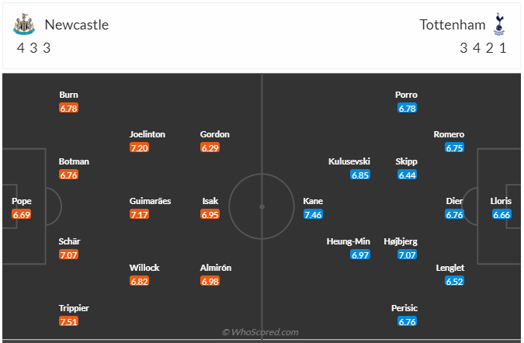This screenshot has height=343, width=524.
Task: Click Isak's 6.95 rating badge
Action: 210,214
